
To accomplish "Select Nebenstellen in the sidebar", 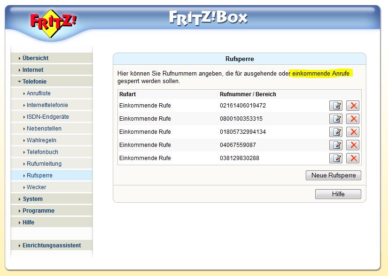I will pos(52,129).
